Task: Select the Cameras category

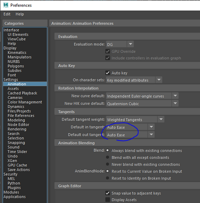Action: pos(15,98)
